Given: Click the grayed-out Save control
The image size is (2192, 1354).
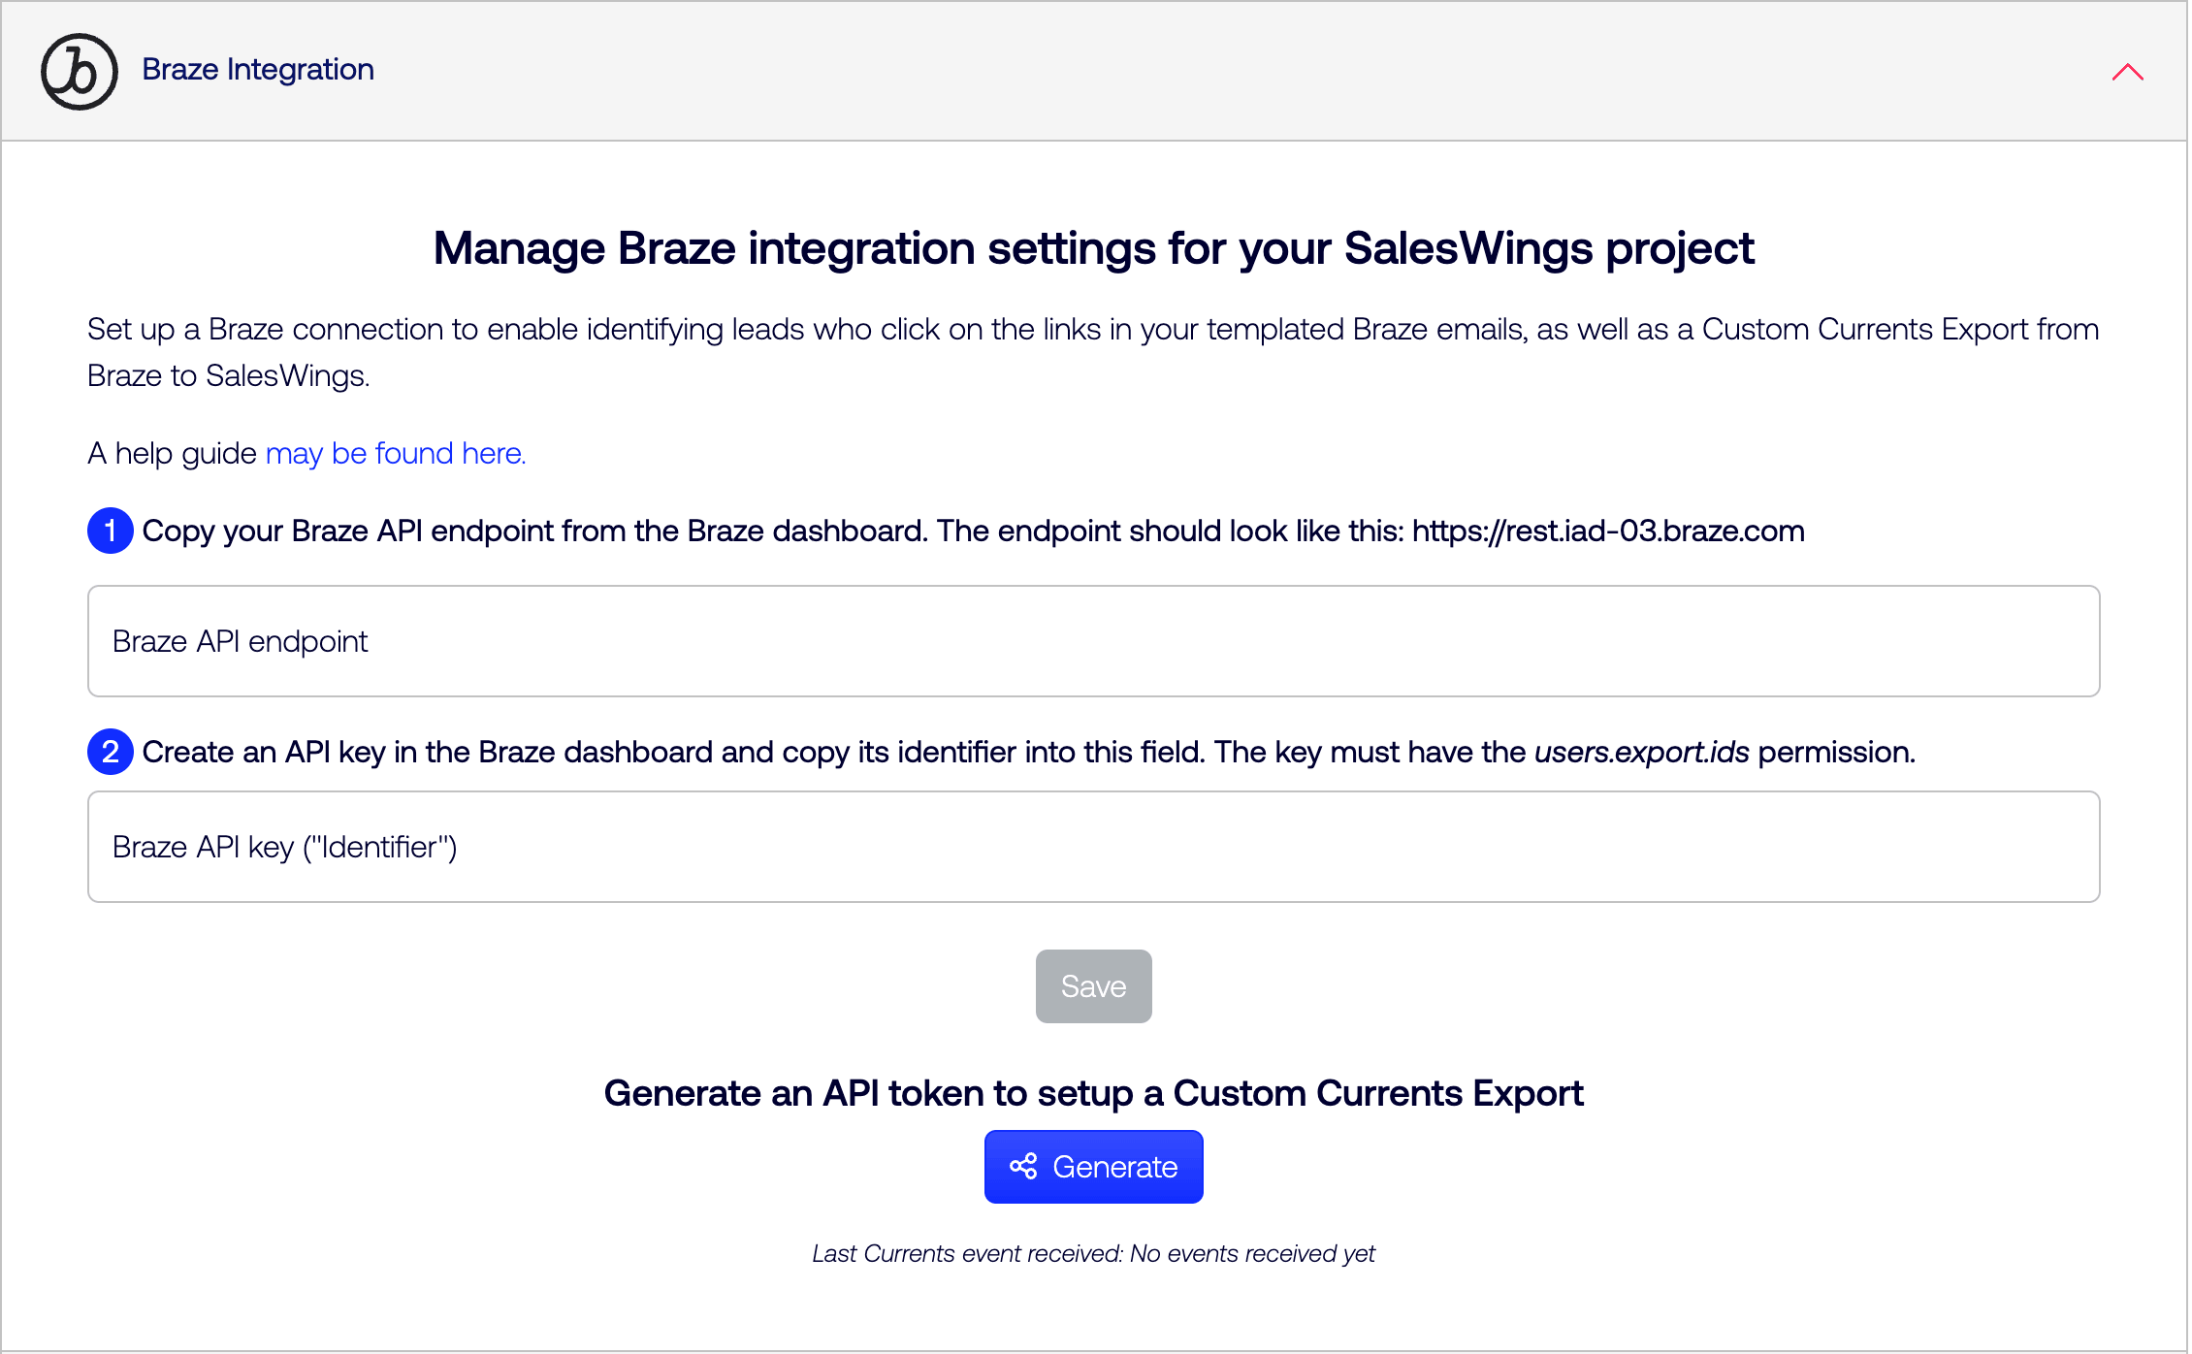Looking at the screenshot, I should (1093, 986).
